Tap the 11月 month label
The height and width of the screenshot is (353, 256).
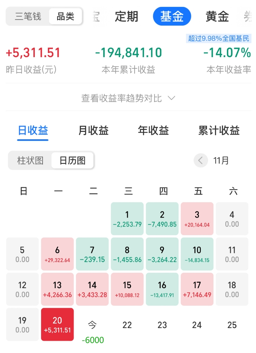click(x=221, y=160)
